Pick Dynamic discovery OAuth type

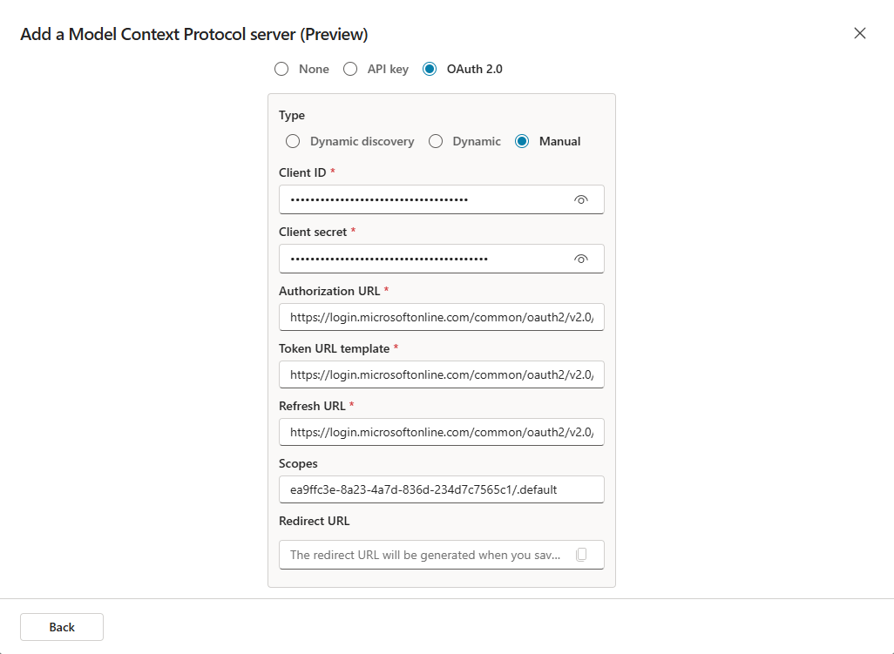[293, 141]
